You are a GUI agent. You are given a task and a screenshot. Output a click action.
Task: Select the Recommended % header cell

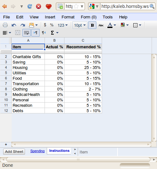pos(83,47)
